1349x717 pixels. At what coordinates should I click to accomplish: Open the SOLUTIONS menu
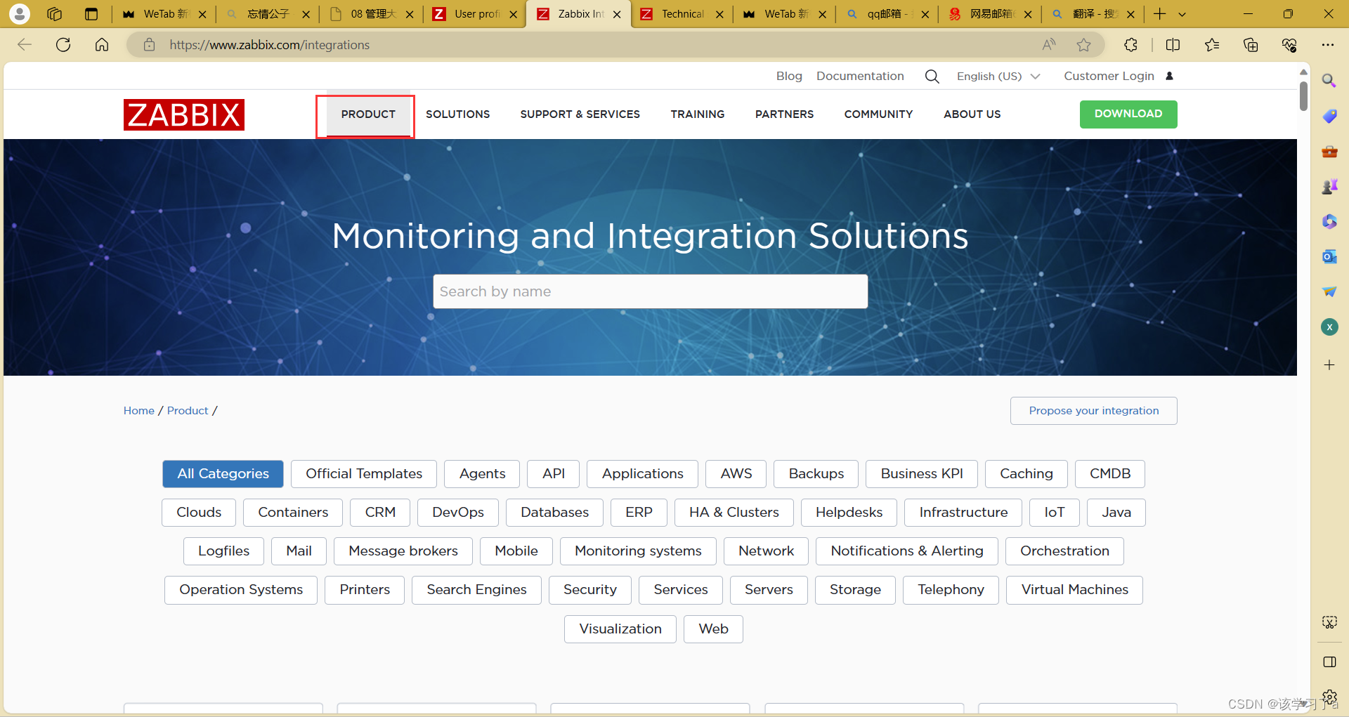[x=457, y=114]
